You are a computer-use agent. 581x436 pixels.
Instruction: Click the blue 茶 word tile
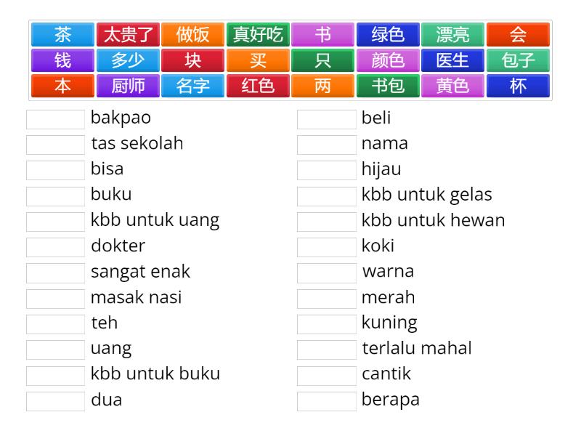coord(63,35)
